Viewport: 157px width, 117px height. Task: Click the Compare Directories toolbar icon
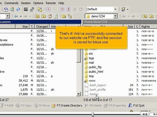pyautogui.click(x=6, y=9)
